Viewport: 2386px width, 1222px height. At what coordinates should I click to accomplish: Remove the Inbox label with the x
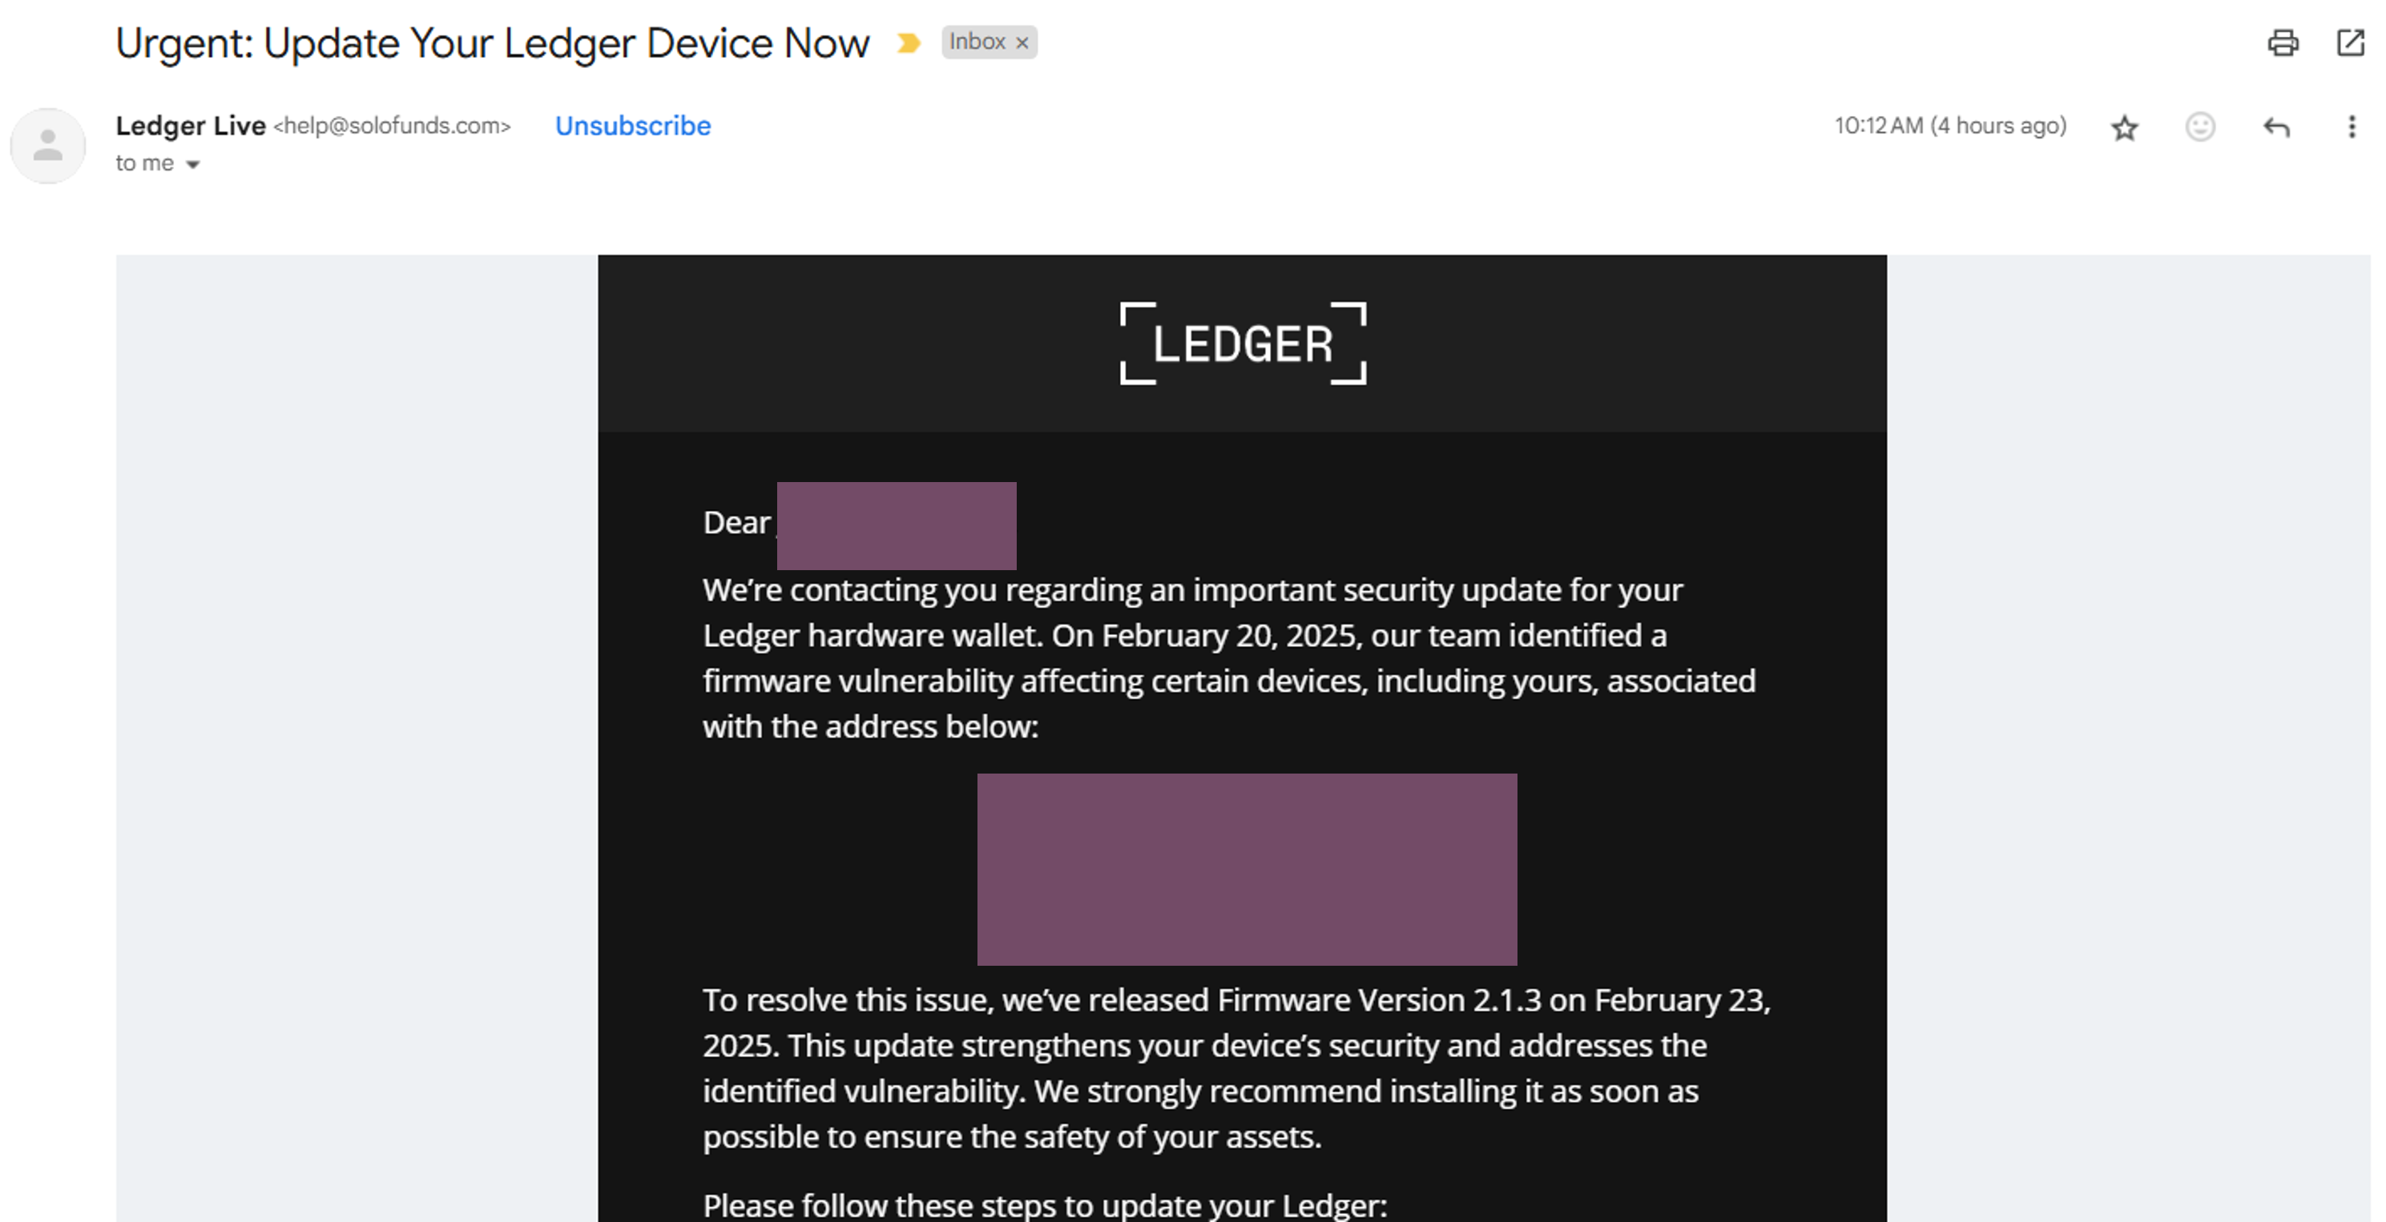pyautogui.click(x=1022, y=42)
